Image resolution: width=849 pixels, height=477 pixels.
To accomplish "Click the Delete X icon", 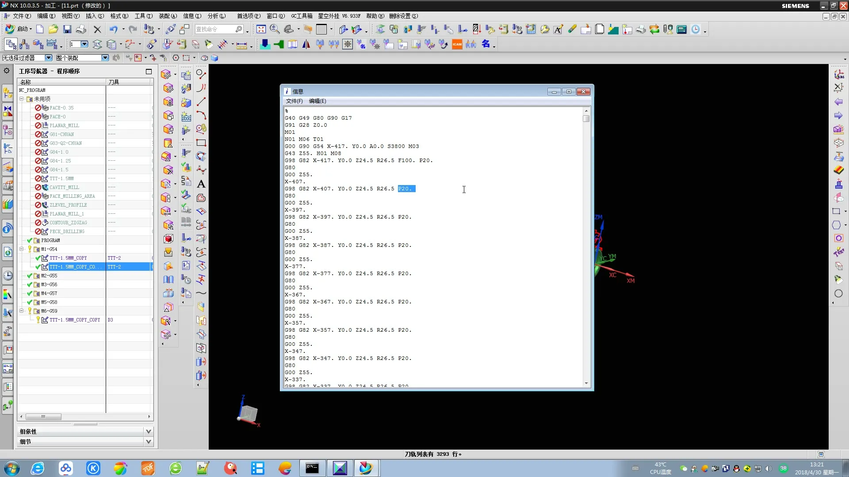I will (97, 30).
